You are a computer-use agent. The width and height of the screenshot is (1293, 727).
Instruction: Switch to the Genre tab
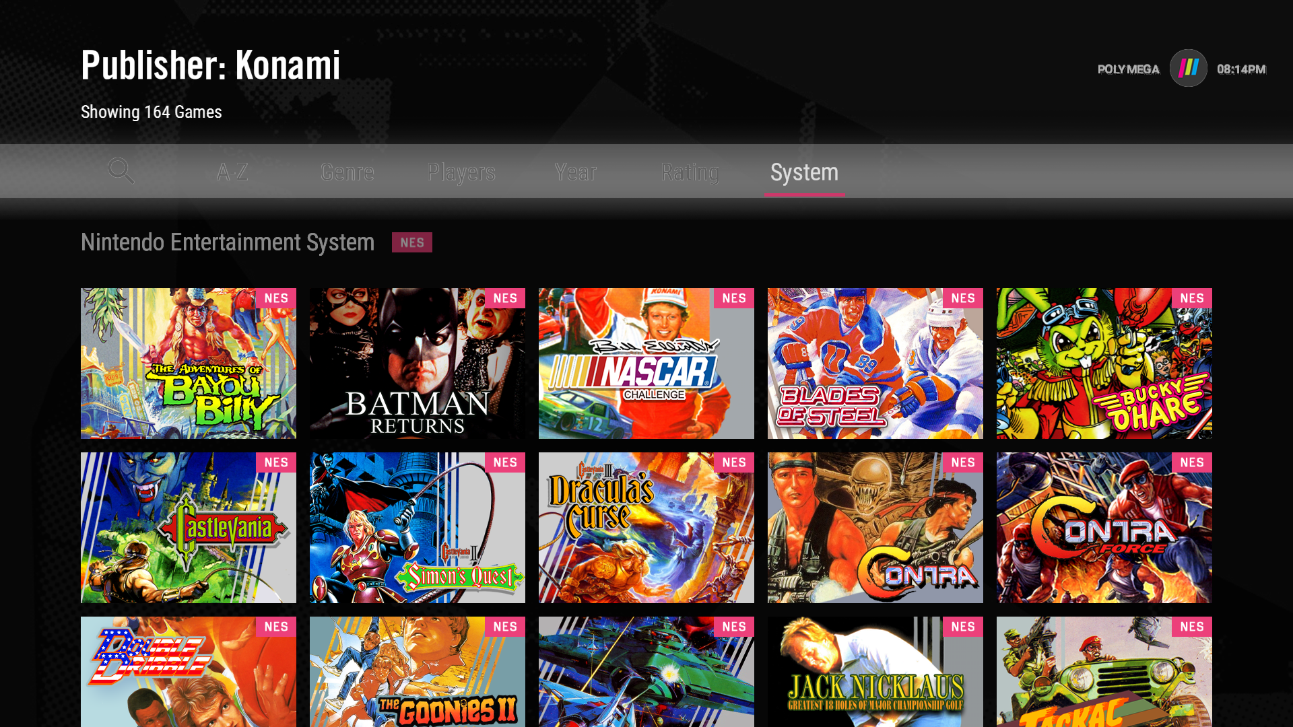click(x=347, y=172)
